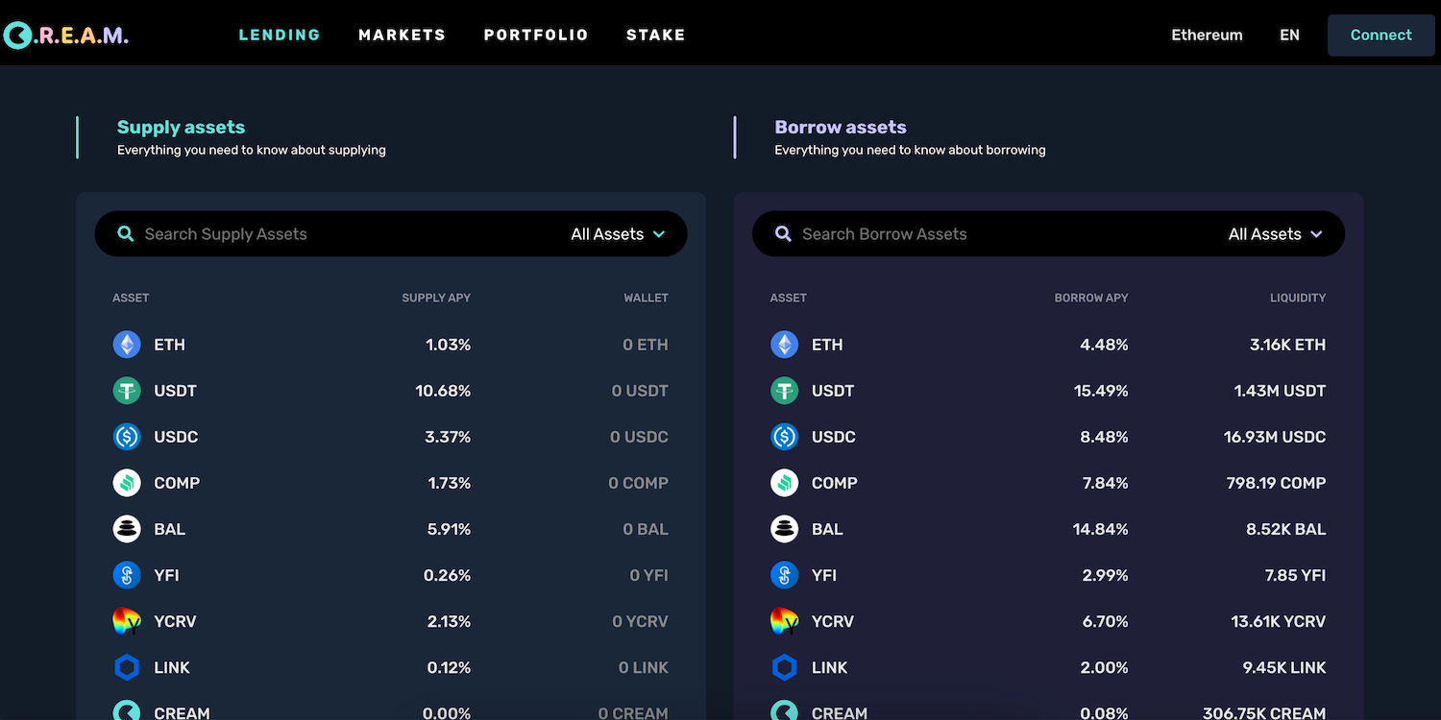
Task: Click the COMP icon in Borrow list
Action: click(x=785, y=483)
